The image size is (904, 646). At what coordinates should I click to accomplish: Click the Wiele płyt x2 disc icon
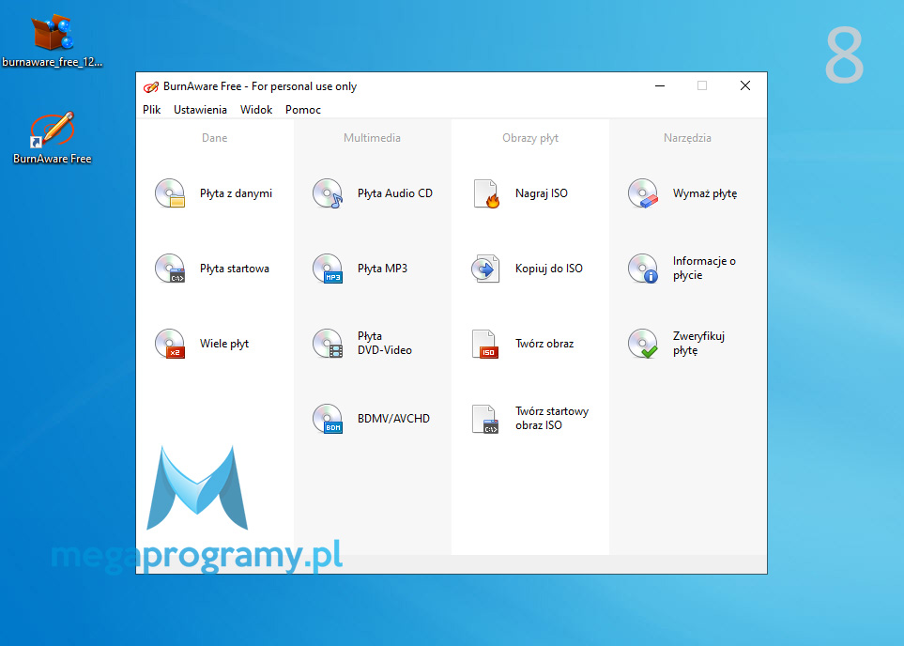click(x=170, y=344)
